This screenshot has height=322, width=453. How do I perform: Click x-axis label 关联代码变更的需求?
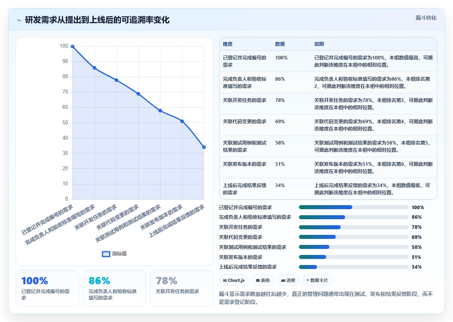click(x=118, y=217)
